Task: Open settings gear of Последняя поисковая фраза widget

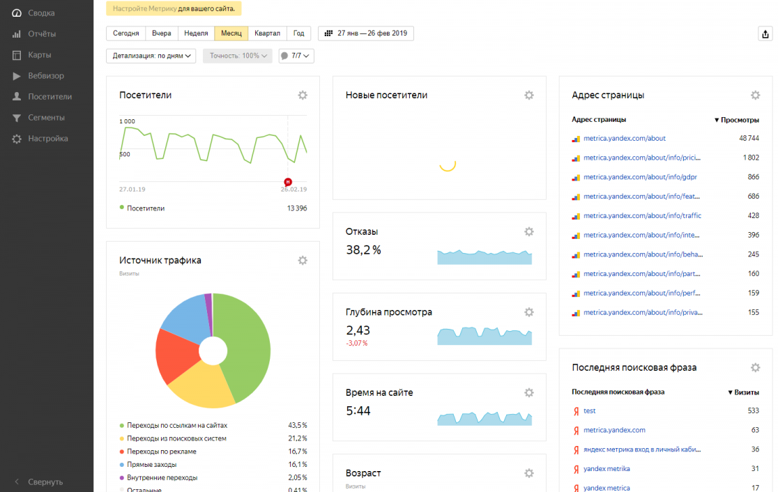Action: click(755, 367)
